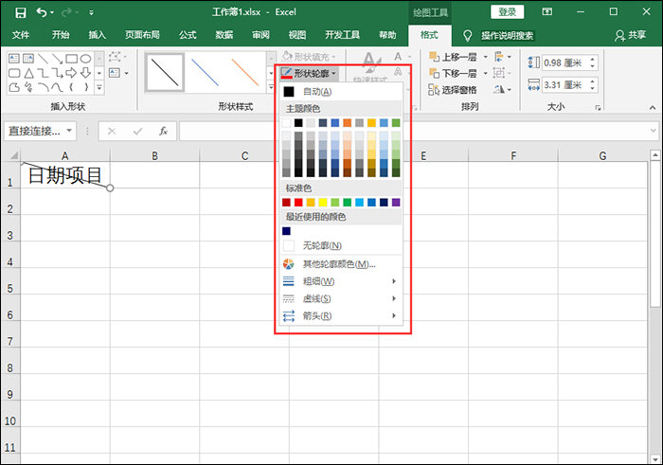The image size is (663, 465).
Task: Open 上移一层 dropdown arrow
Action: pos(485,57)
